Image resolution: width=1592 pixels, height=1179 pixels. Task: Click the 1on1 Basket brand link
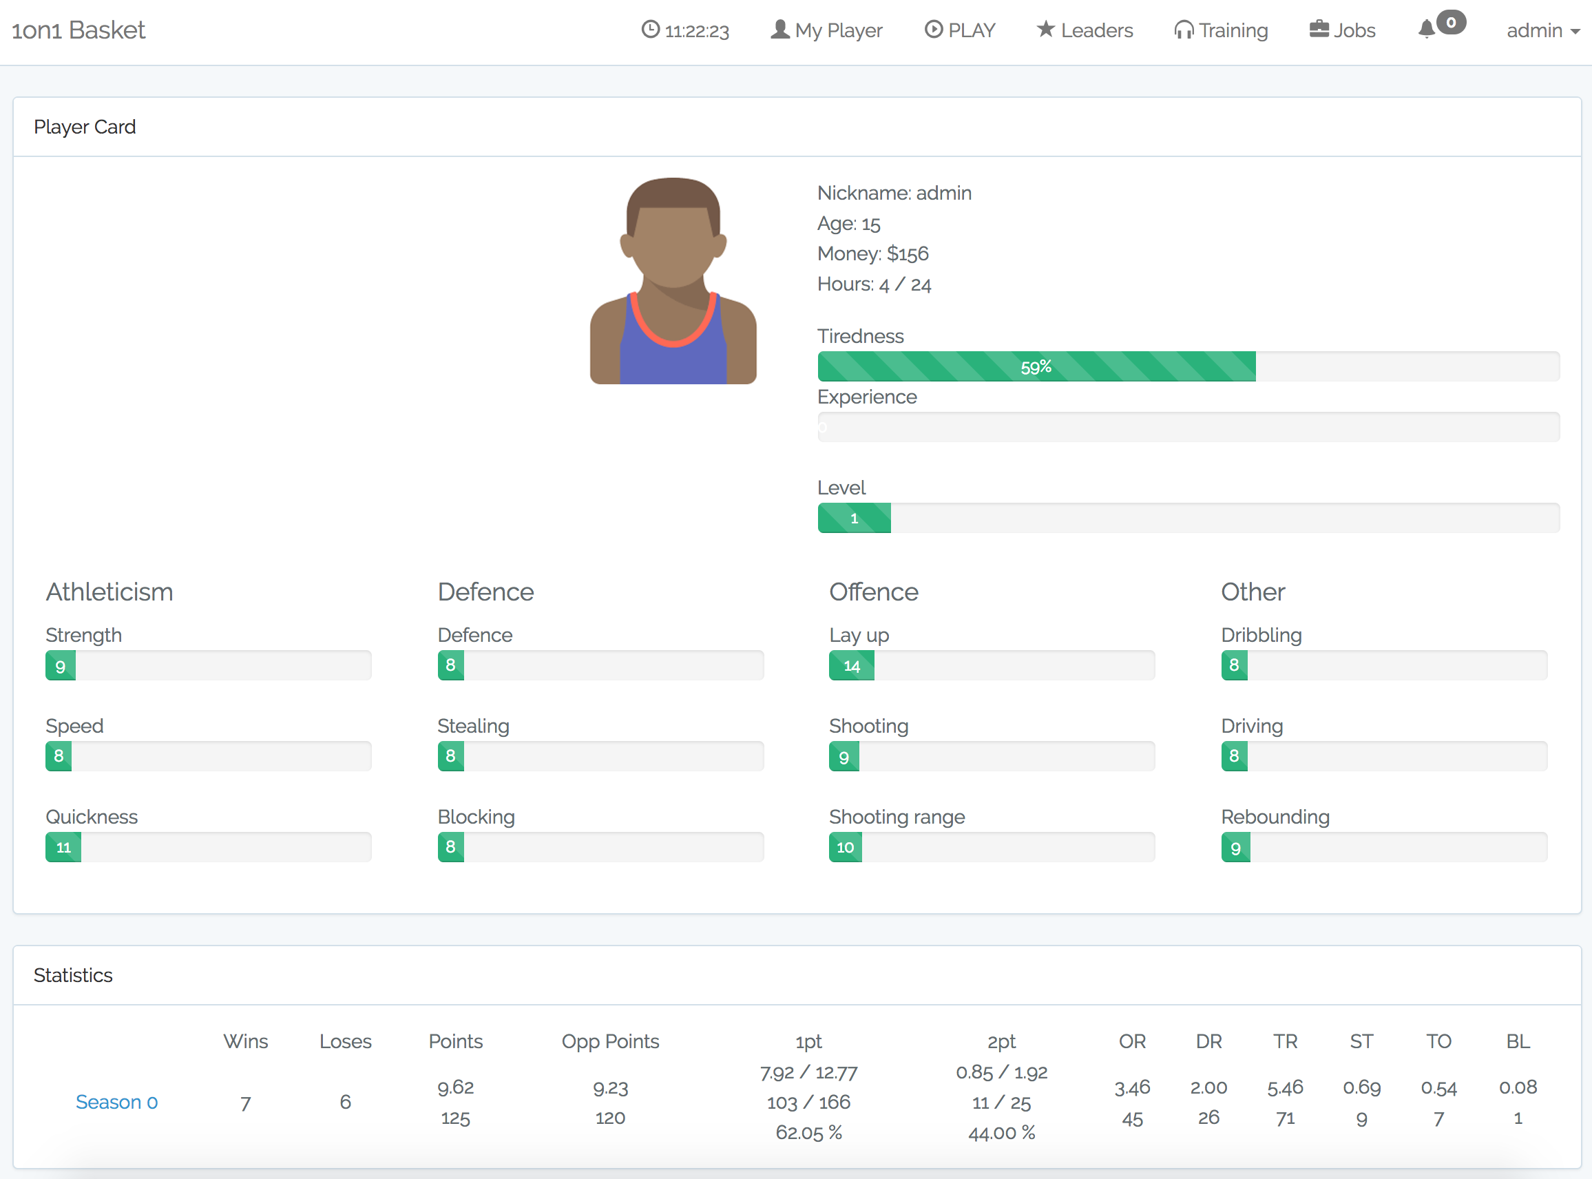tap(78, 30)
